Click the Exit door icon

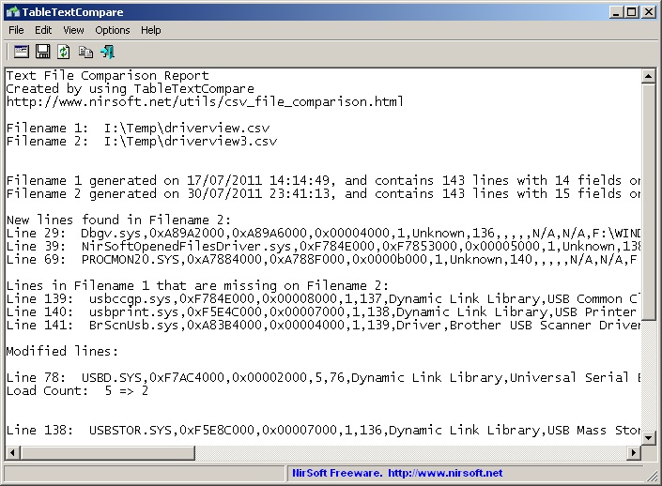(x=107, y=52)
